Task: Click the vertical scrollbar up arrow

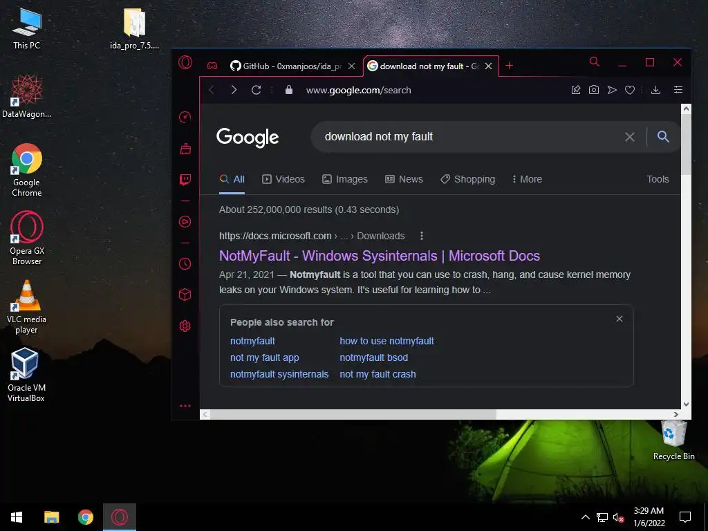Action: [x=686, y=109]
